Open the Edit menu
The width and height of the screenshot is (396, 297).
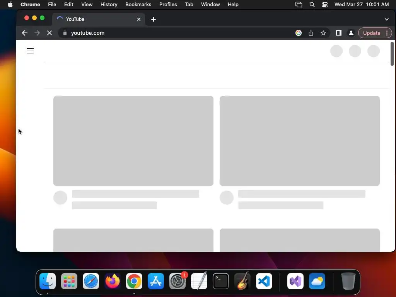(68, 4)
